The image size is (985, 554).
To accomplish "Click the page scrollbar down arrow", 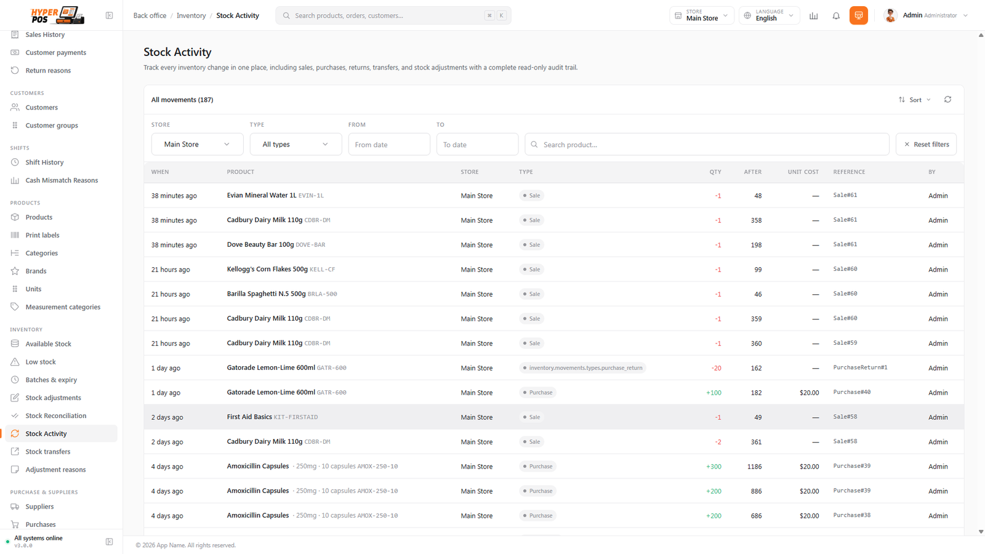I will click(x=981, y=531).
